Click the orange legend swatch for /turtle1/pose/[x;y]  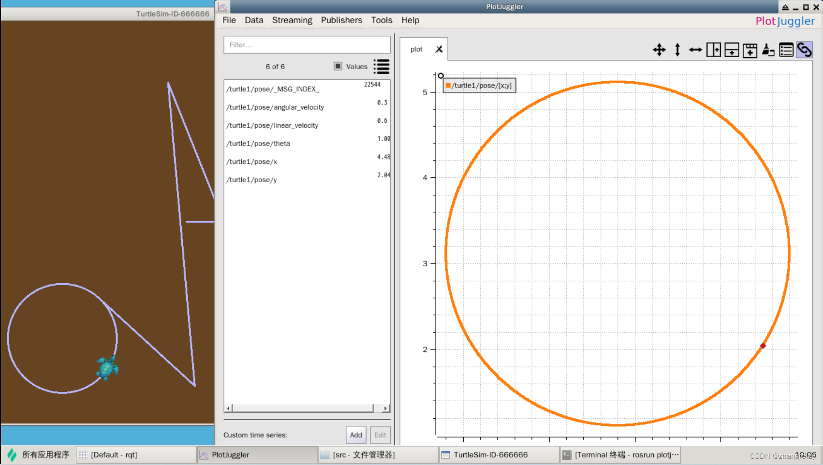pyautogui.click(x=448, y=86)
